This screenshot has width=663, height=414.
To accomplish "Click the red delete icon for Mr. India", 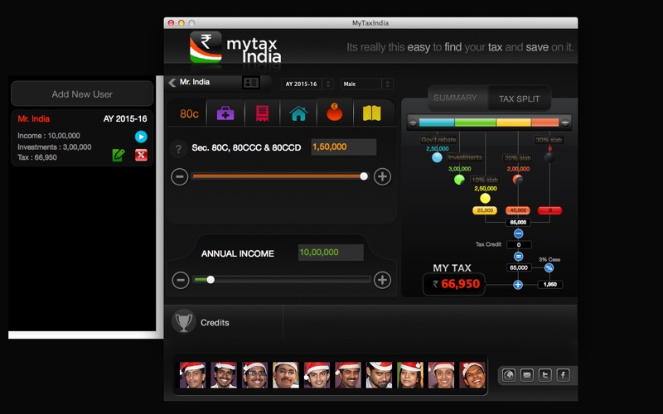I will tap(141, 155).
